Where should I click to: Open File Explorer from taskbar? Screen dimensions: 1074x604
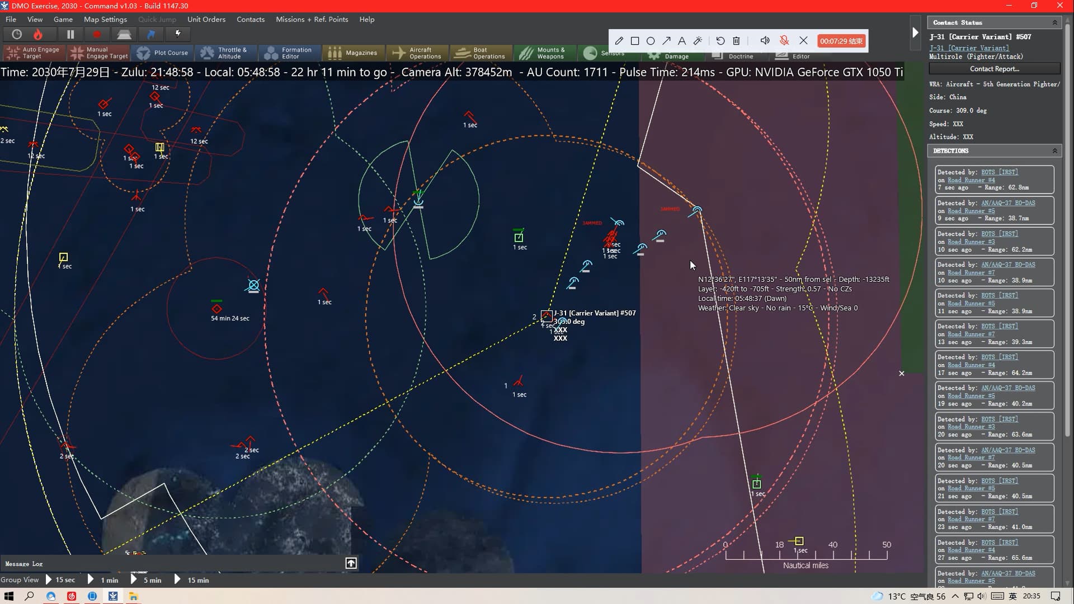click(x=134, y=596)
